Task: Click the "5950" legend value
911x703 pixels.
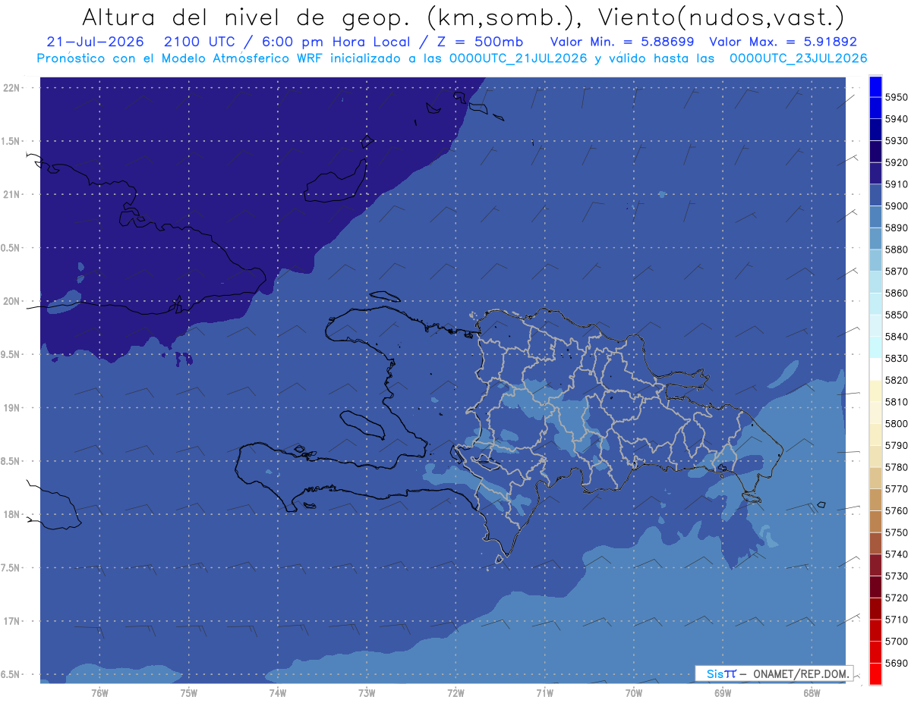Action: click(896, 98)
